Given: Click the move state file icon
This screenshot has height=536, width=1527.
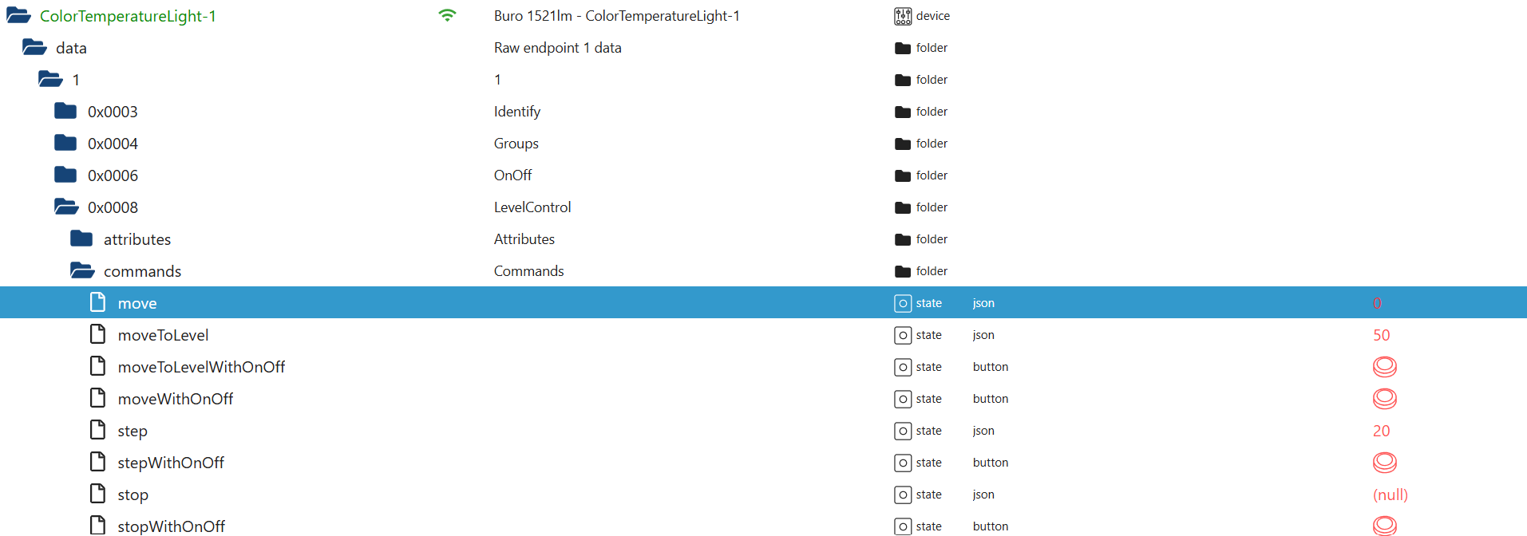Looking at the screenshot, I should (97, 302).
